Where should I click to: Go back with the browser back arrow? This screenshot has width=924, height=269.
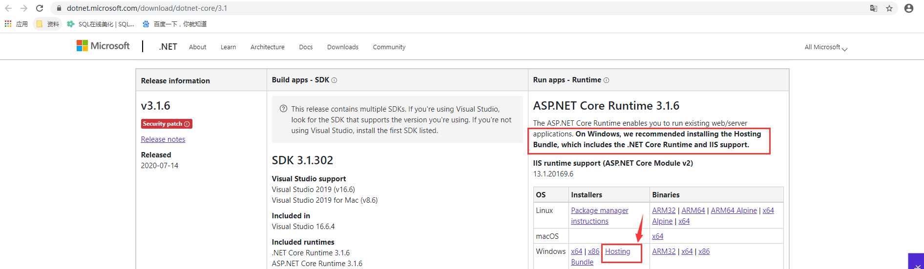coord(8,8)
